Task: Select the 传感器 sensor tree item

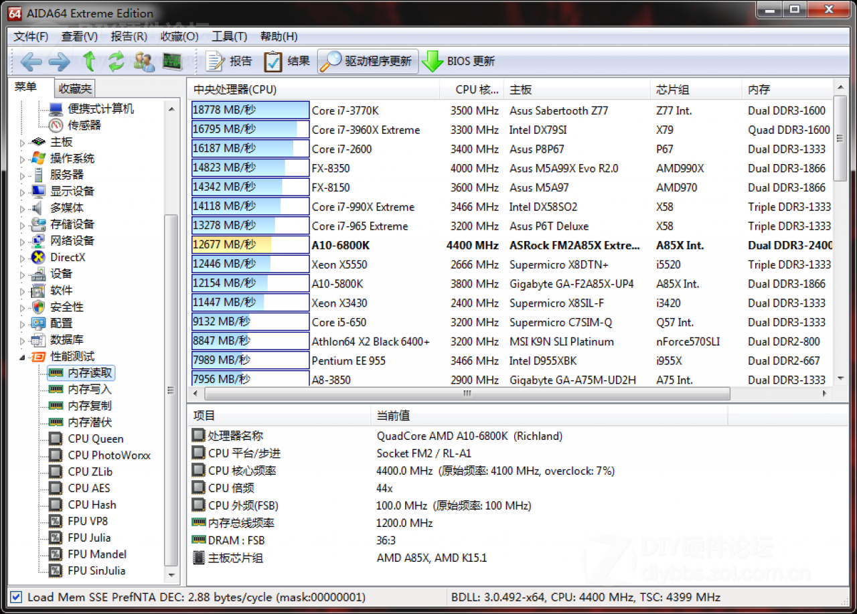Action: coord(84,125)
